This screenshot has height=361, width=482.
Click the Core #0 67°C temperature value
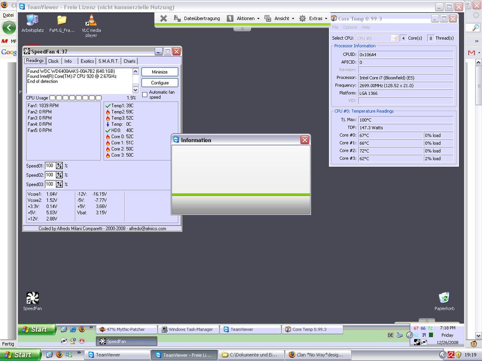[x=391, y=135]
